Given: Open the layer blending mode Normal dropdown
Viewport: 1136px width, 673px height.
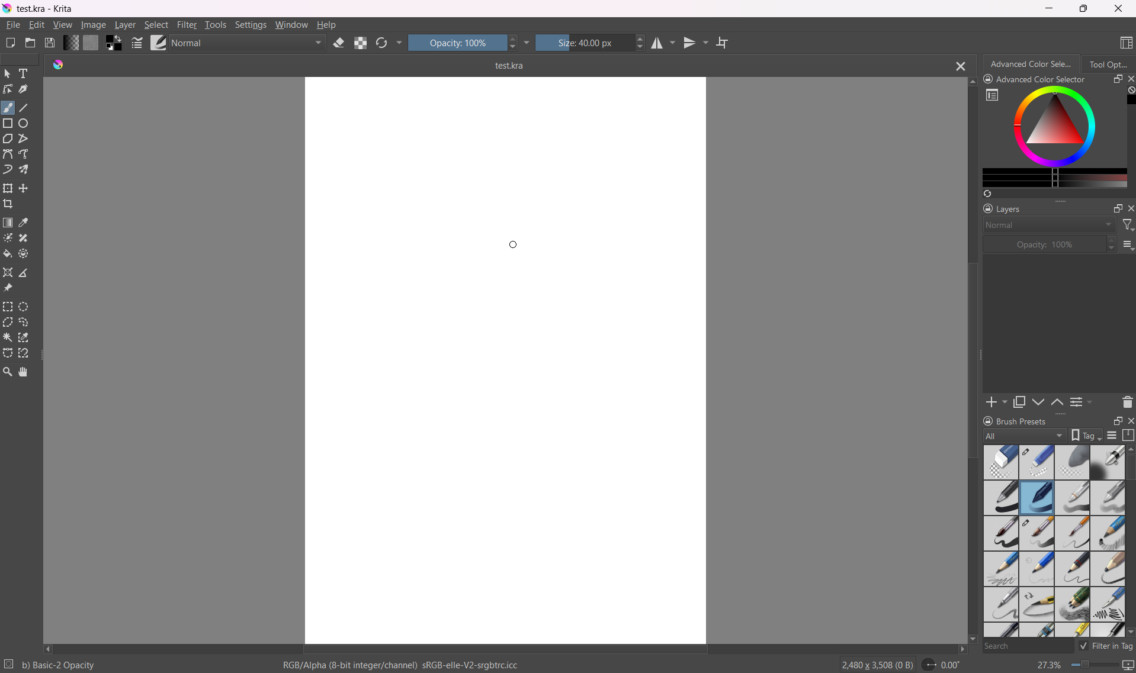Looking at the screenshot, I should (1049, 226).
